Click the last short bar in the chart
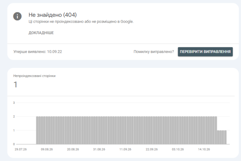 click(x=225, y=137)
